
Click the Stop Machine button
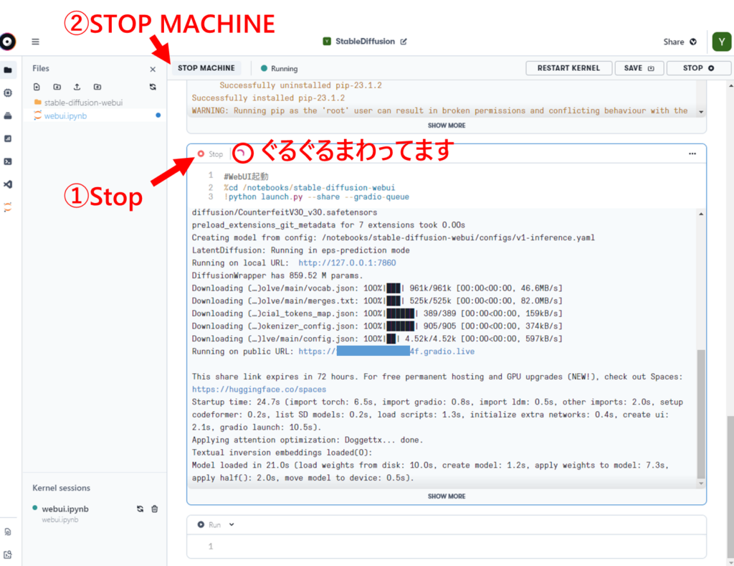(x=206, y=68)
